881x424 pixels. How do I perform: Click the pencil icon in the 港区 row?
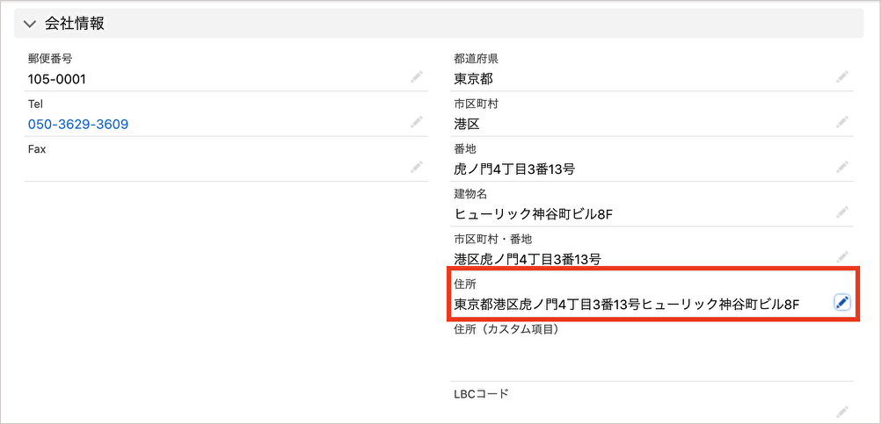coord(841,122)
